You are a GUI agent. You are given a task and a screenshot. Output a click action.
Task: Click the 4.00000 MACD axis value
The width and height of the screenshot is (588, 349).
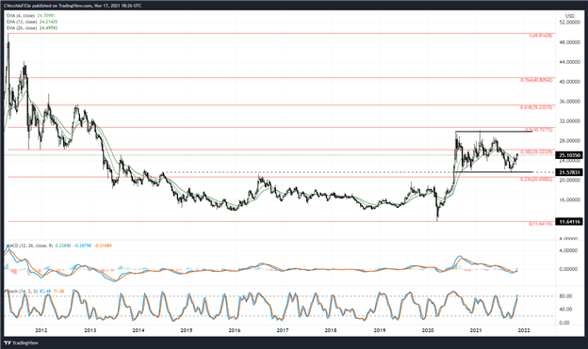(568, 250)
